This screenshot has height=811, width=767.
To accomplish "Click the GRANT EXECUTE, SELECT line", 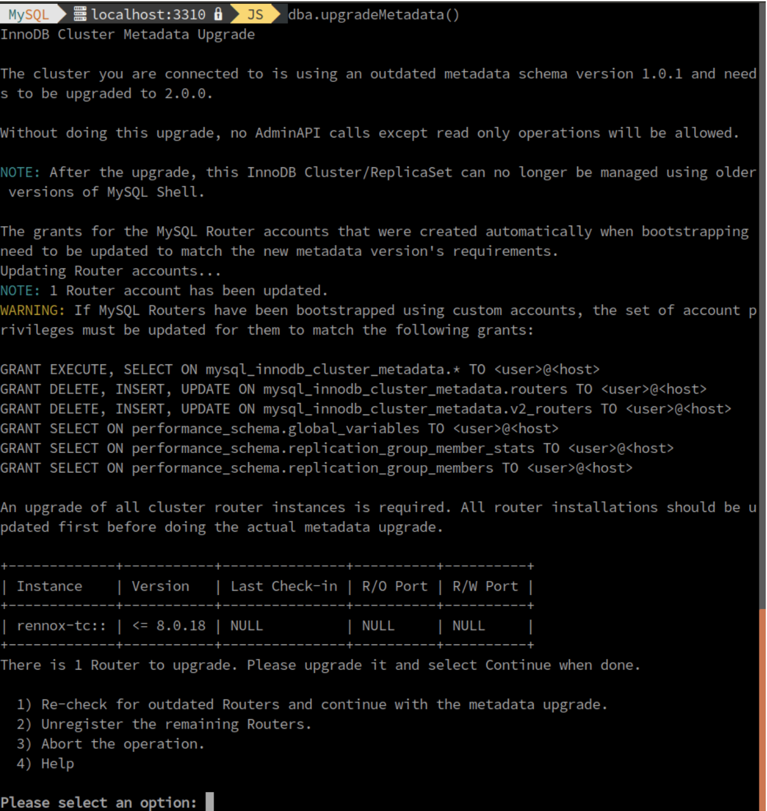I will [300, 369].
